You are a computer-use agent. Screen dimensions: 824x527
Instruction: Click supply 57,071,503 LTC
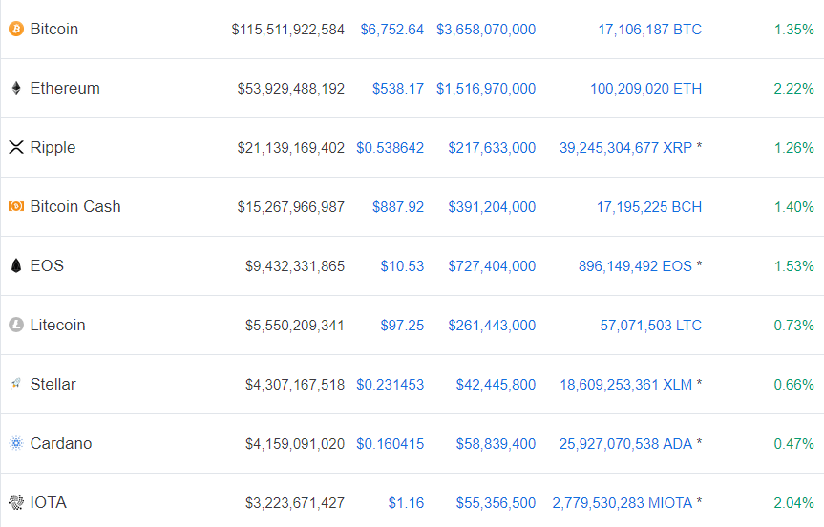click(651, 326)
